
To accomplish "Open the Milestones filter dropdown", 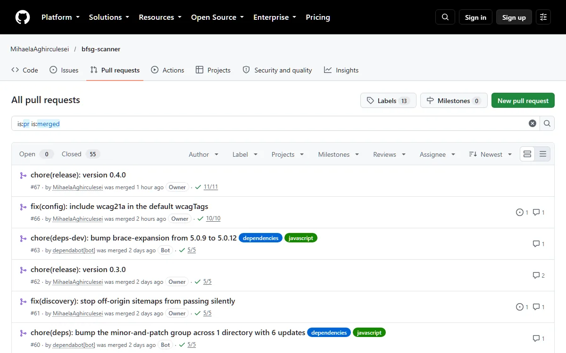I will point(339,154).
